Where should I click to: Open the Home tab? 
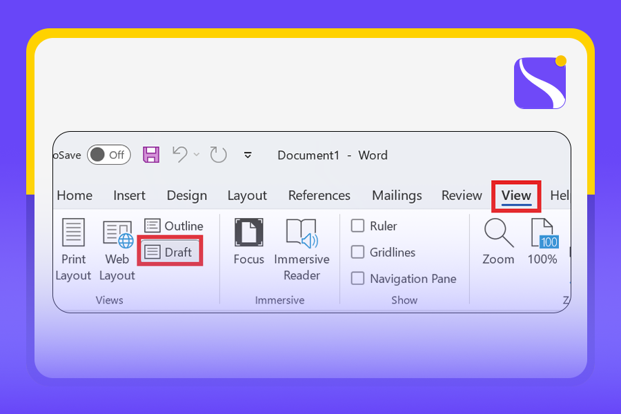click(x=75, y=195)
